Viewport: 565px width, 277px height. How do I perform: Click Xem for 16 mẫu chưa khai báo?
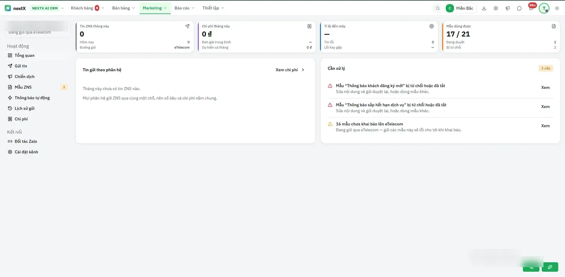[545, 126]
